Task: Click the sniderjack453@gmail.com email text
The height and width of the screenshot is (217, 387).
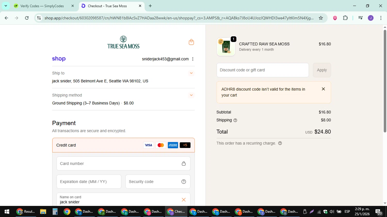Action: pyautogui.click(x=165, y=59)
